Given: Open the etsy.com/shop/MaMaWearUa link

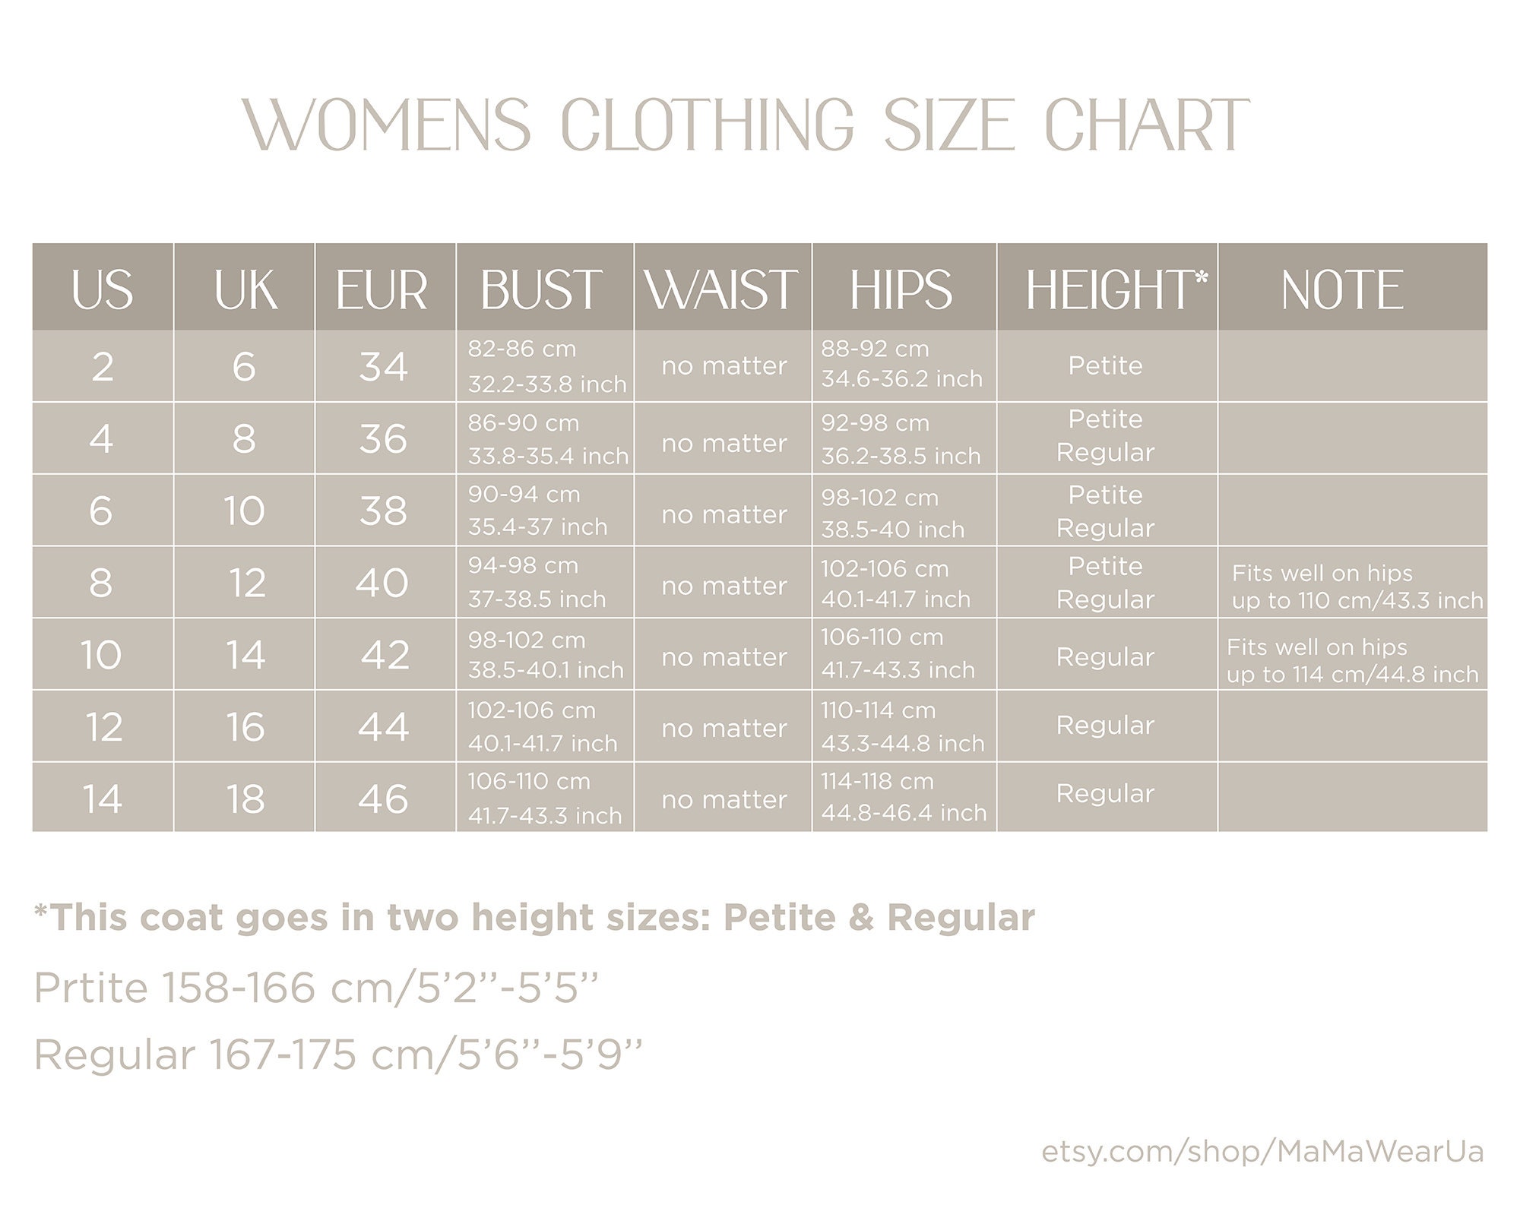Looking at the screenshot, I should pyautogui.click(x=1262, y=1152).
